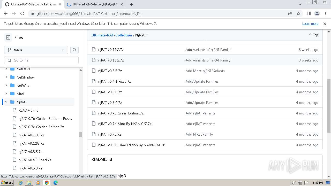Open njRAT v0.4.1 Fixed.7z in the file list
331x186 pixels.
coord(115,81)
